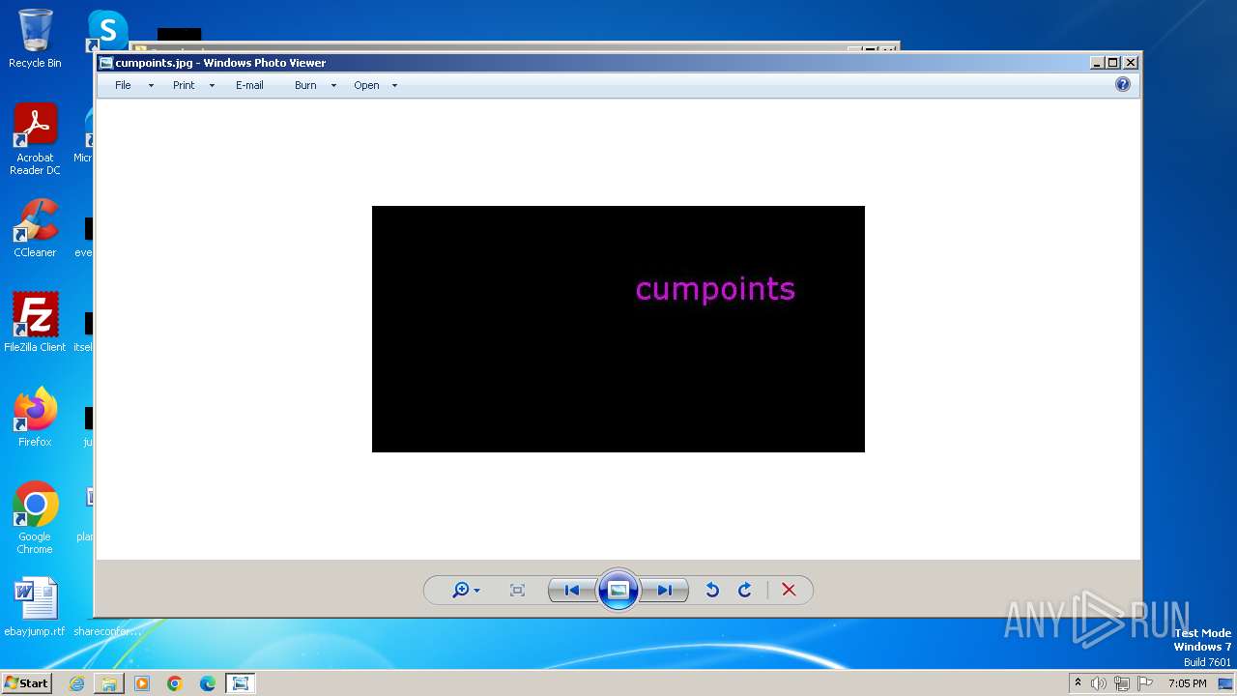Expand the Open dropdown arrow

(x=394, y=86)
